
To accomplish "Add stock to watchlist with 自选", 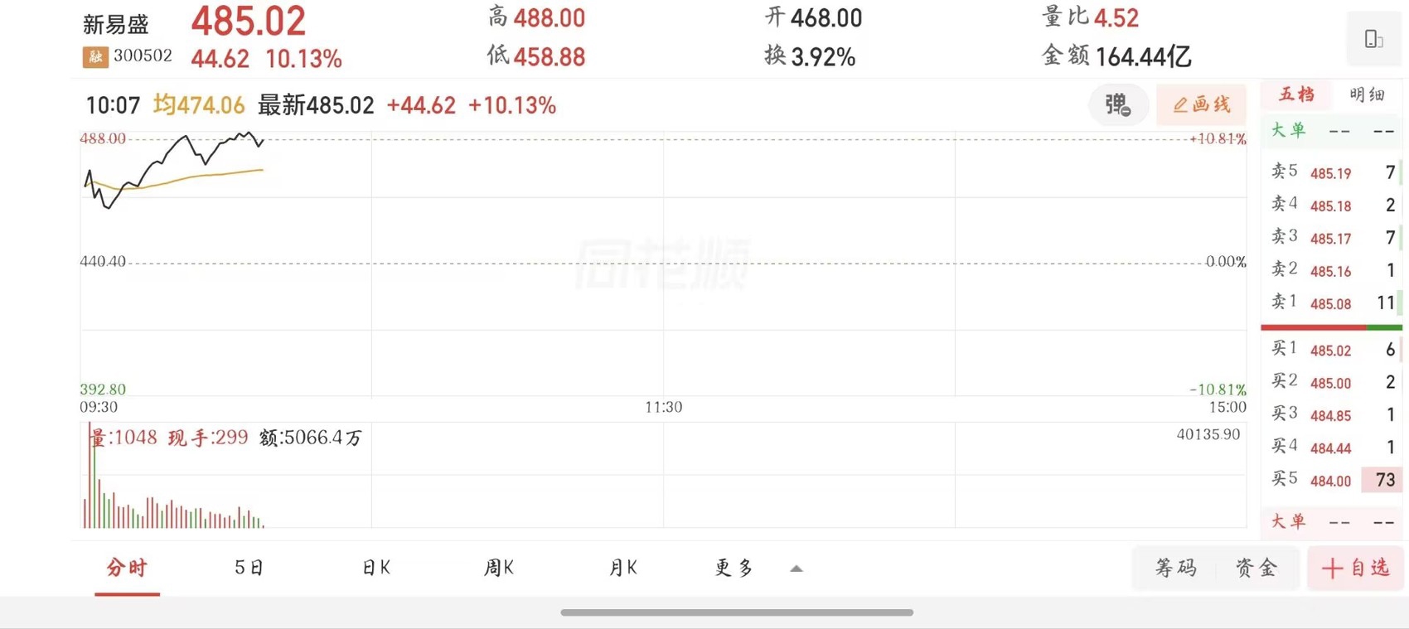I will pyautogui.click(x=1356, y=568).
